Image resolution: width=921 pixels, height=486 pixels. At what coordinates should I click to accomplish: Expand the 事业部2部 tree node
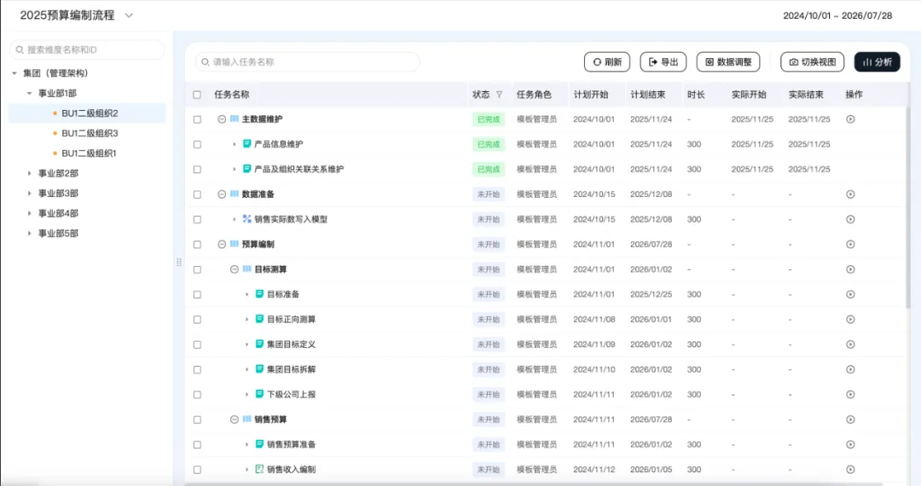pos(29,173)
